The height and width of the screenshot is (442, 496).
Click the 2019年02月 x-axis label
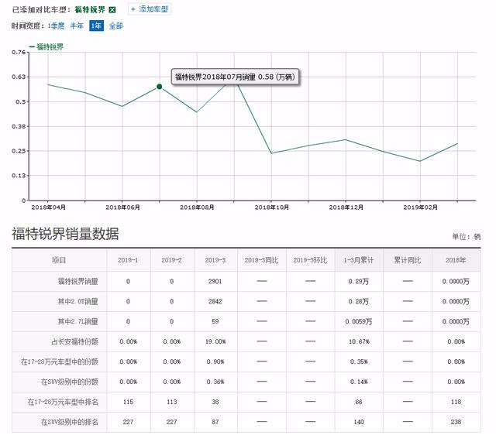click(421, 207)
